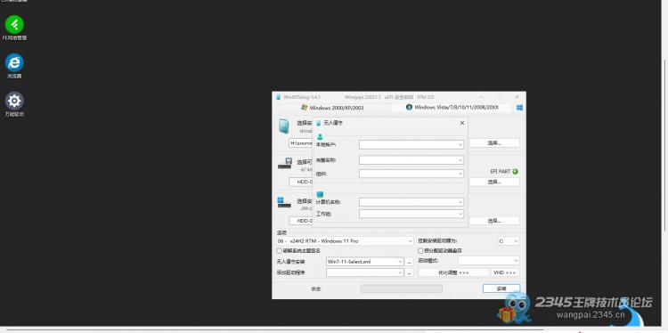Open the Windows 11 Pro edition dropdown
668x333 pixels.
[x=345, y=241]
